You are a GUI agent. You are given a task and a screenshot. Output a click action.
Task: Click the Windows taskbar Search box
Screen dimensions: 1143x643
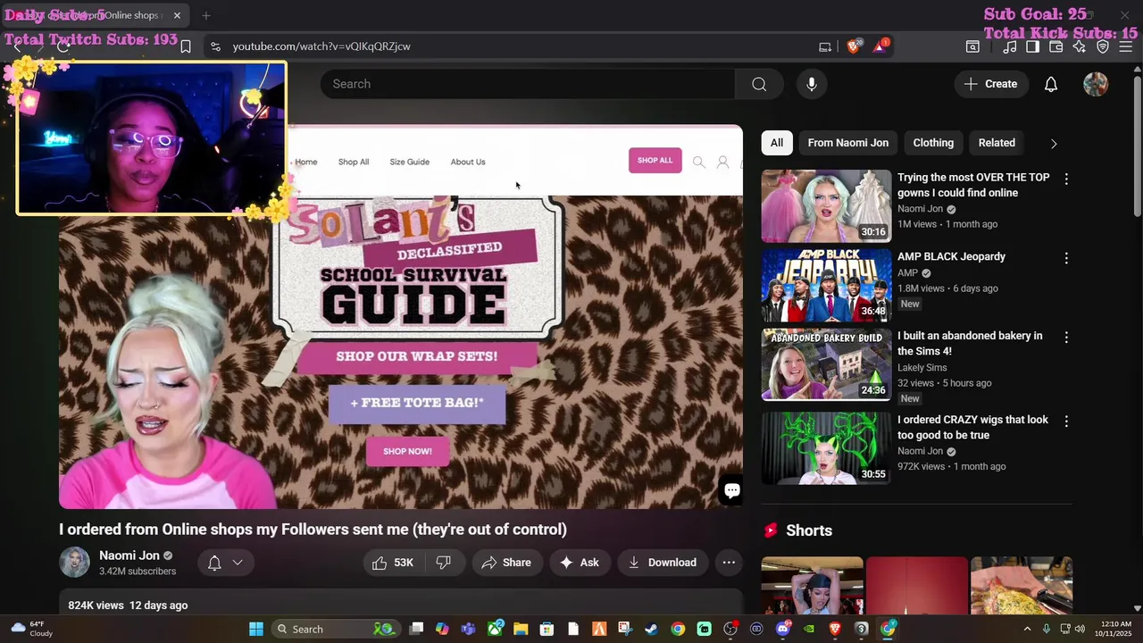click(334, 629)
